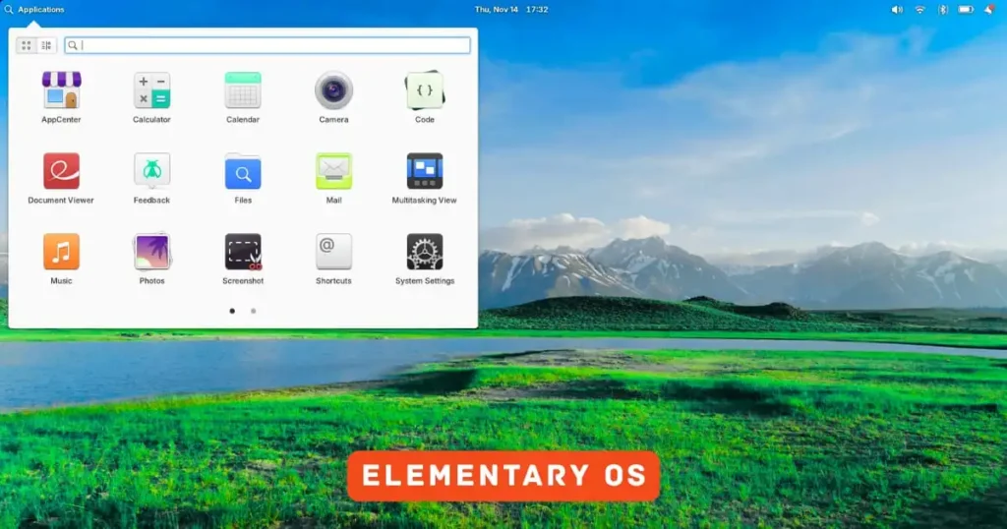Go to second page of apps
1007x529 pixels.
click(x=253, y=311)
